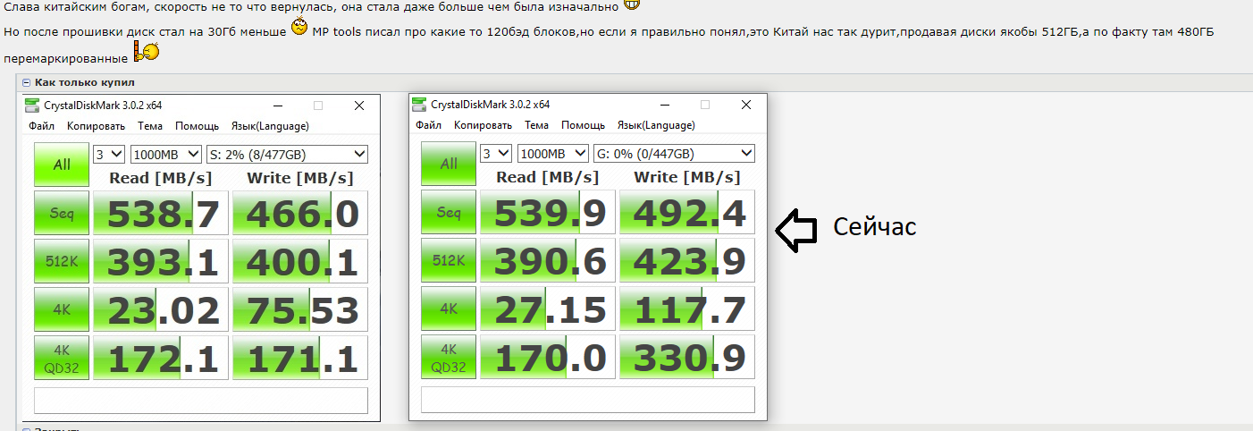This screenshot has height=431, width=1253.
Task: Open Копировать menu in right CrystalDiskMark window
Action: click(483, 125)
